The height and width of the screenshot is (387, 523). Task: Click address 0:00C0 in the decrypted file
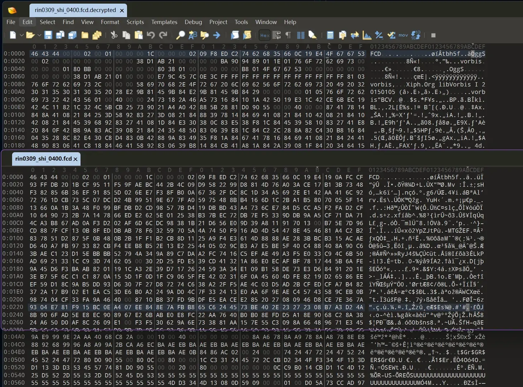(14, 99)
